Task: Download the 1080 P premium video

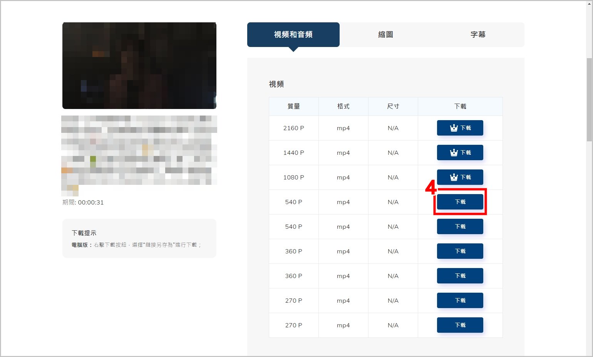Action: click(x=460, y=177)
